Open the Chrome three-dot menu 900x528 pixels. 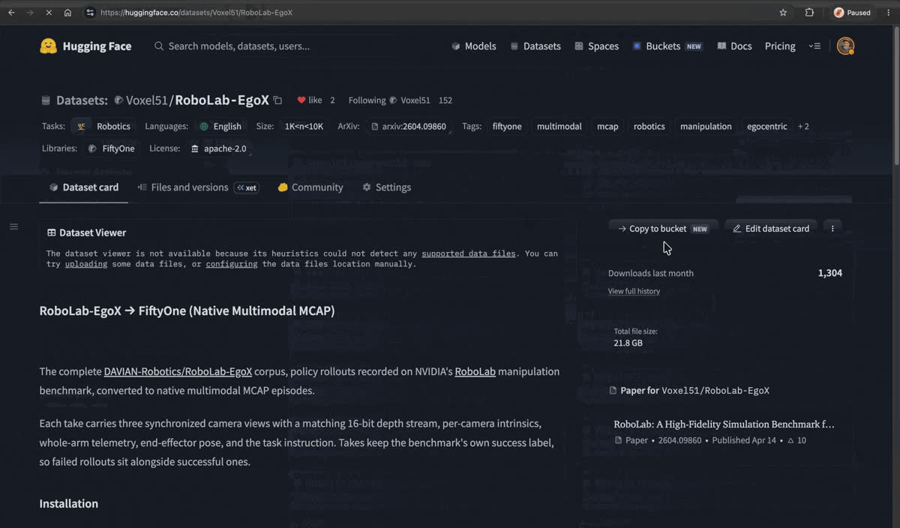pyautogui.click(x=886, y=13)
